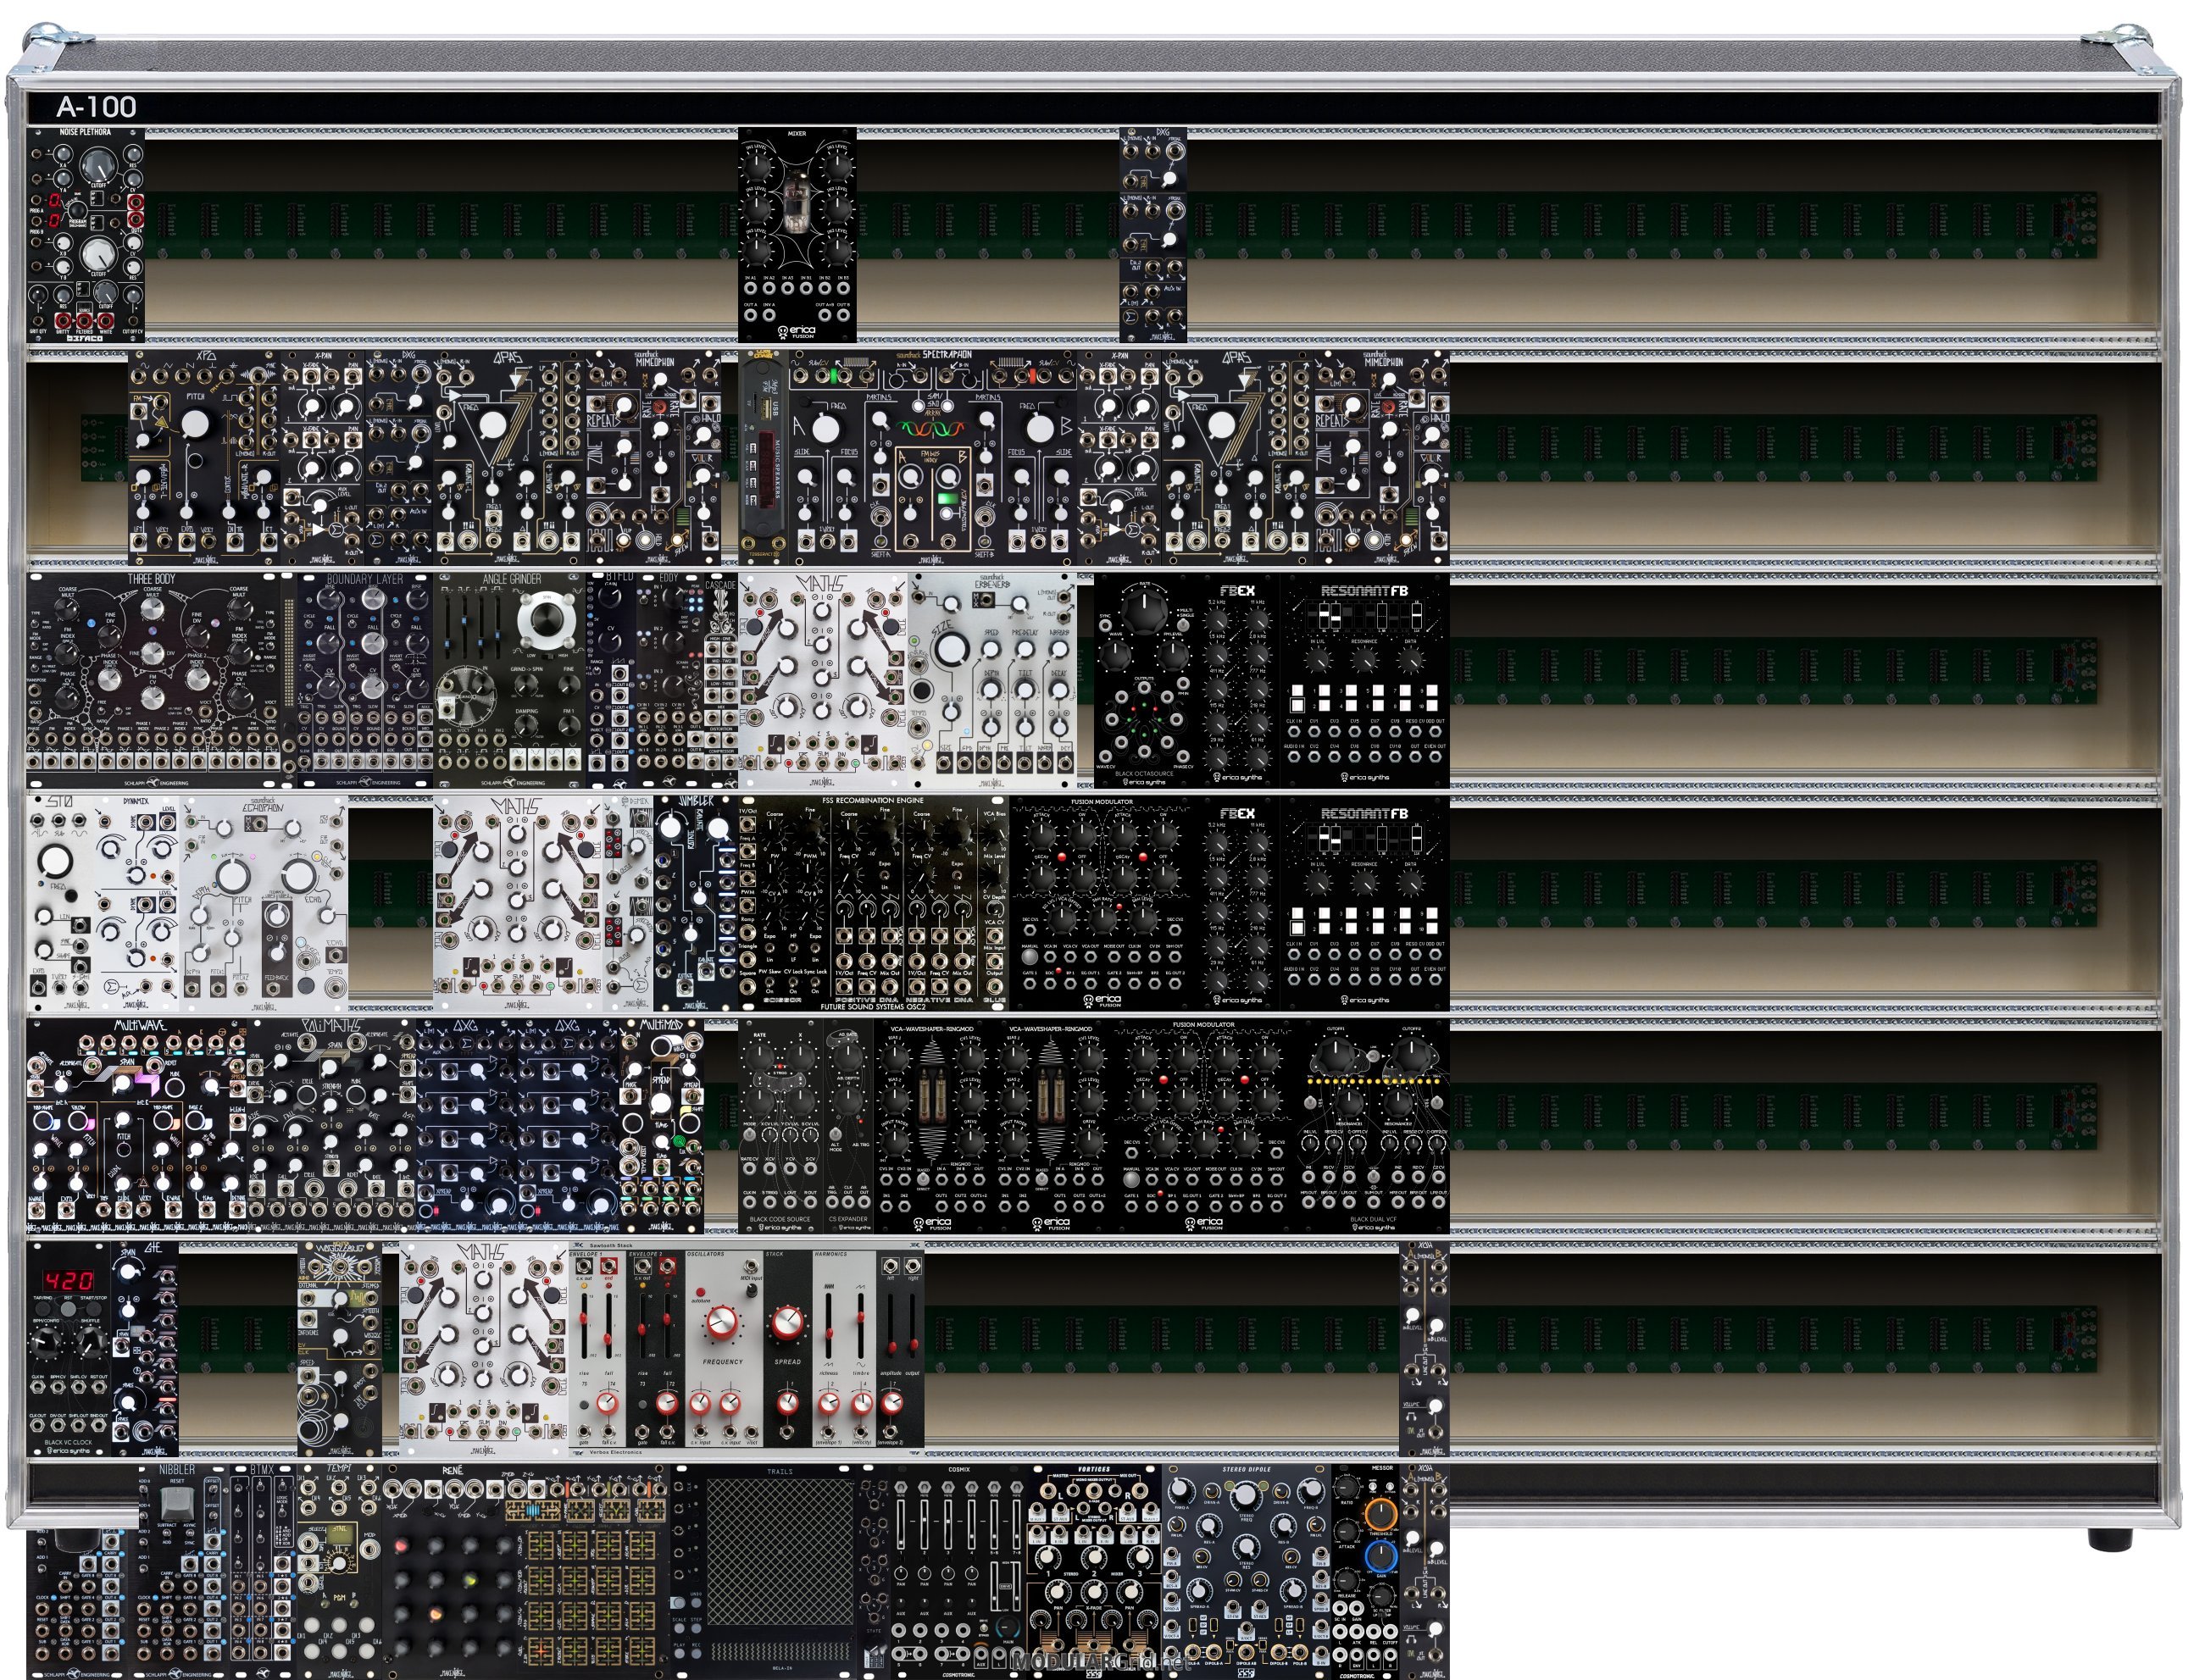The width and height of the screenshot is (2205, 1680).
Task: Click the red 420 BPM display
Action: [69, 1280]
